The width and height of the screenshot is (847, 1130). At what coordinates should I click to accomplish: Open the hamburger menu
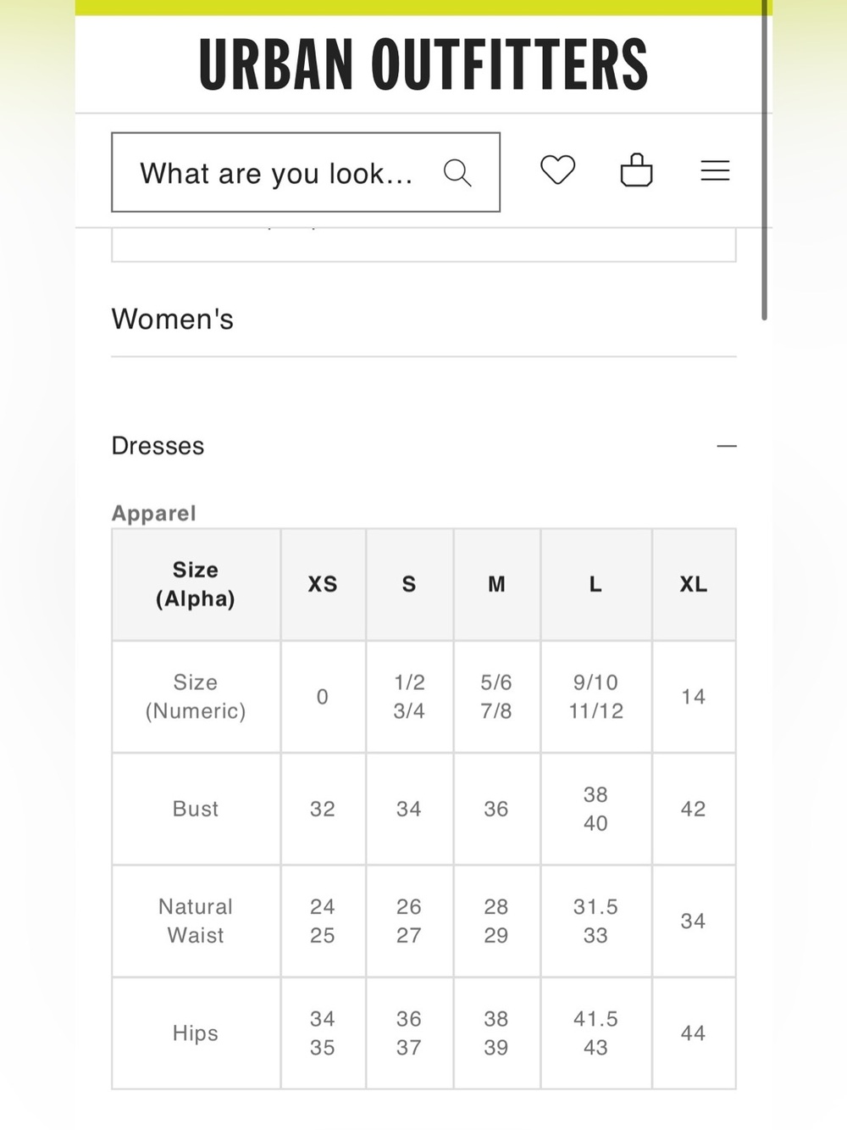coord(715,170)
